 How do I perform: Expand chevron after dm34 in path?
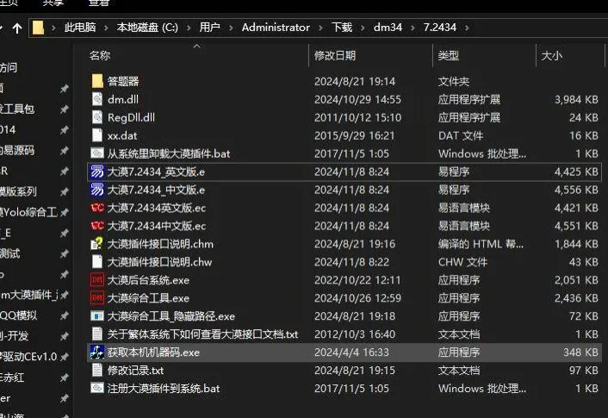pos(413,28)
